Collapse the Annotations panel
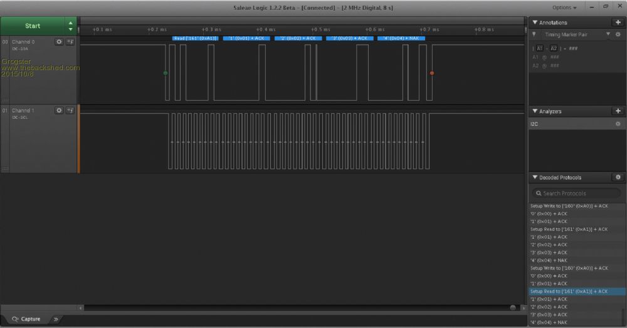This screenshot has width=627, height=328. point(534,23)
